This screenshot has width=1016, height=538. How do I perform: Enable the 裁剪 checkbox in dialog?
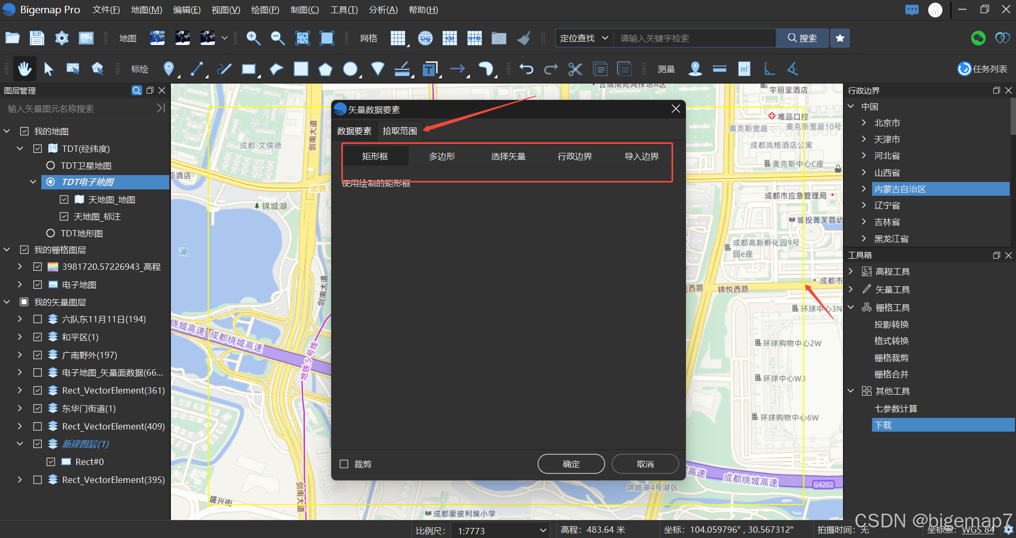344,464
